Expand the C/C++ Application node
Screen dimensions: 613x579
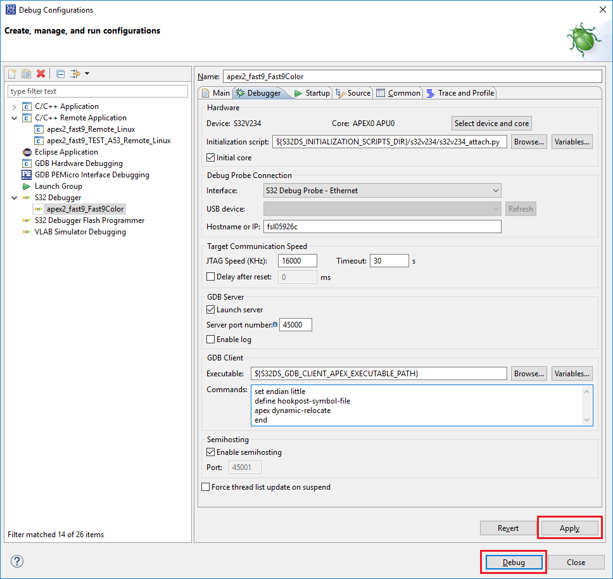[x=15, y=106]
